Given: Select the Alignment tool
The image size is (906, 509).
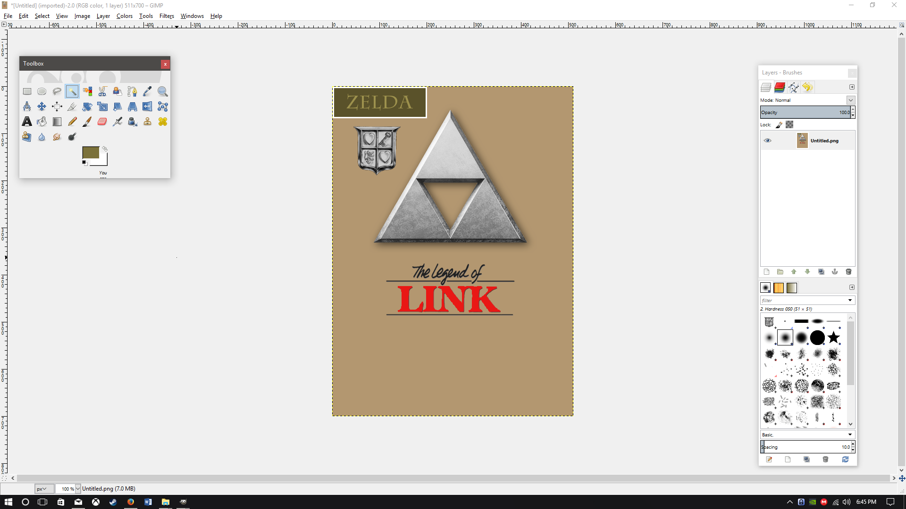Looking at the screenshot, I should 57,107.
